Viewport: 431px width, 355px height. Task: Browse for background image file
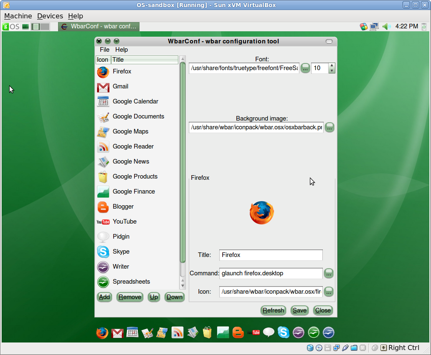coord(330,127)
